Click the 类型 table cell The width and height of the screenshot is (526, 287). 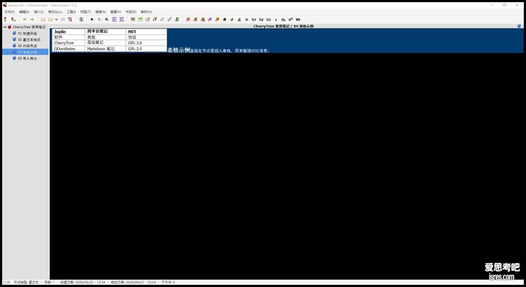(106, 37)
